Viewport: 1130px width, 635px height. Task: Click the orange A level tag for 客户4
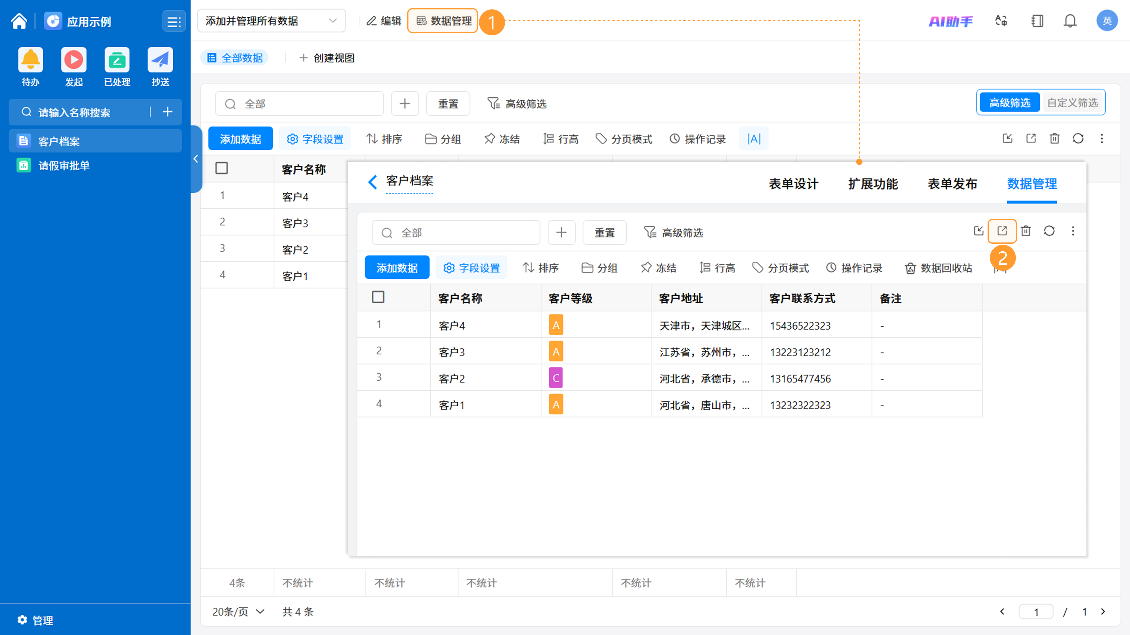(x=556, y=325)
